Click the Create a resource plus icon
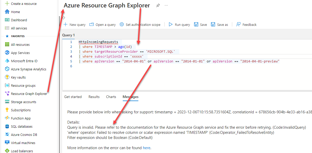Viewport: 312px width, 153px height. [x=7, y=4]
